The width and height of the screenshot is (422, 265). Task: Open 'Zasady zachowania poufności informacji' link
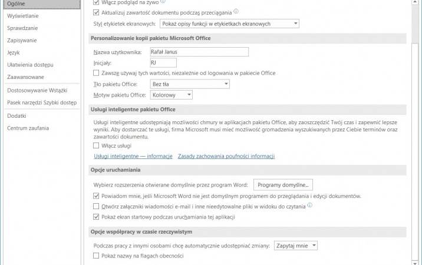point(226,156)
